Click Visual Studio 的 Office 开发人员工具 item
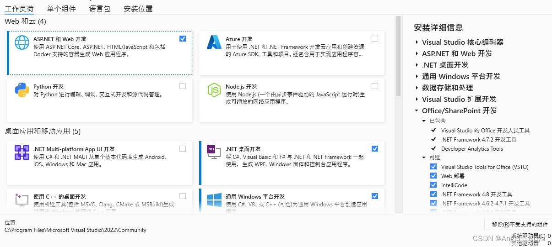The image size is (552, 247). tap(485, 130)
